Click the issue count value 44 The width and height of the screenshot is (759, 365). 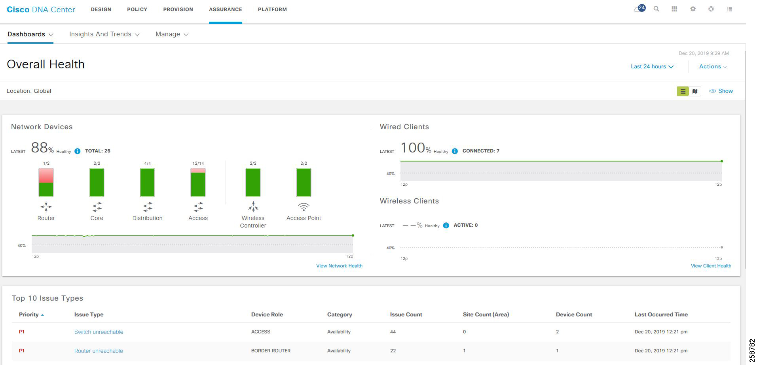(x=393, y=332)
